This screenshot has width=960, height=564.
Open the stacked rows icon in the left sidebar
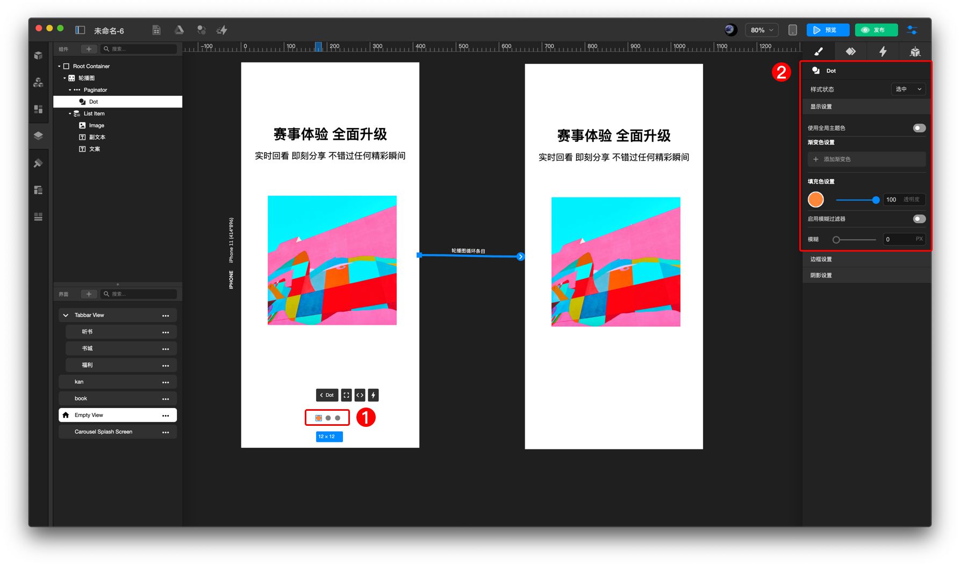38,217
